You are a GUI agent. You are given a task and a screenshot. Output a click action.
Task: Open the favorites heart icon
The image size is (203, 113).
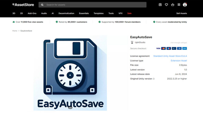coord(166,5)
